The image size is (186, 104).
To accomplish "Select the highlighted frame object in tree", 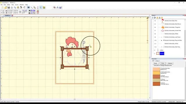I will pyautogui.click(x=162, y=53).
